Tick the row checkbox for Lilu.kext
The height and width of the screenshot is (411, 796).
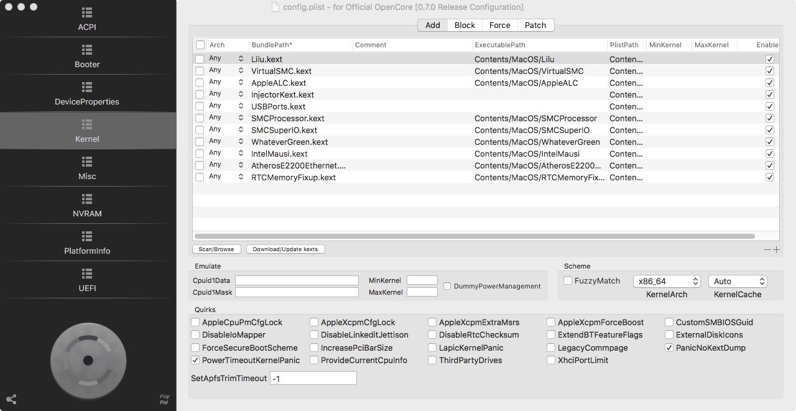[x=200, y=59]
